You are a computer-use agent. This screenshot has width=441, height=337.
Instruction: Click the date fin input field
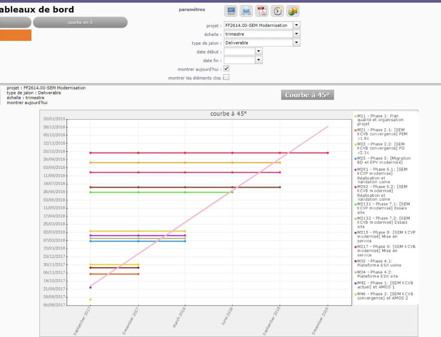tap(240, 60)
